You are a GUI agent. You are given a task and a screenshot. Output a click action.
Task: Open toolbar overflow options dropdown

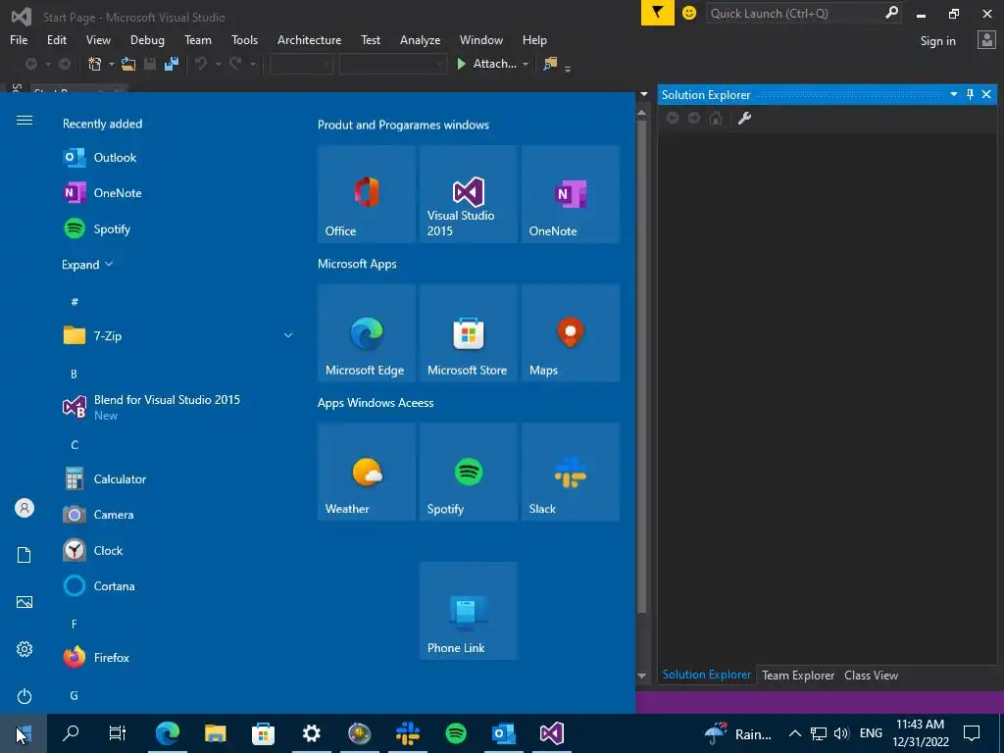[568, 68]
